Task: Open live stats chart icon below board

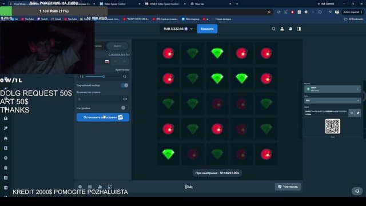Action: [100, 187]
